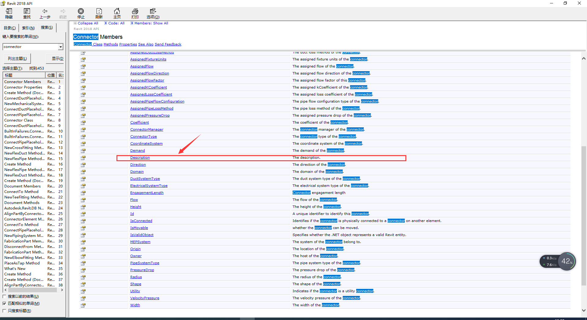Image resolution: width=587 pixels, height=320 pixels.
Task: Click the Find (查找) toolbar icon
Action: [27, 14]
